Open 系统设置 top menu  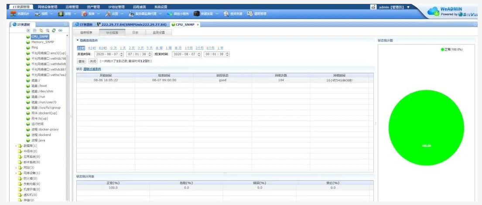coord(161,7)
